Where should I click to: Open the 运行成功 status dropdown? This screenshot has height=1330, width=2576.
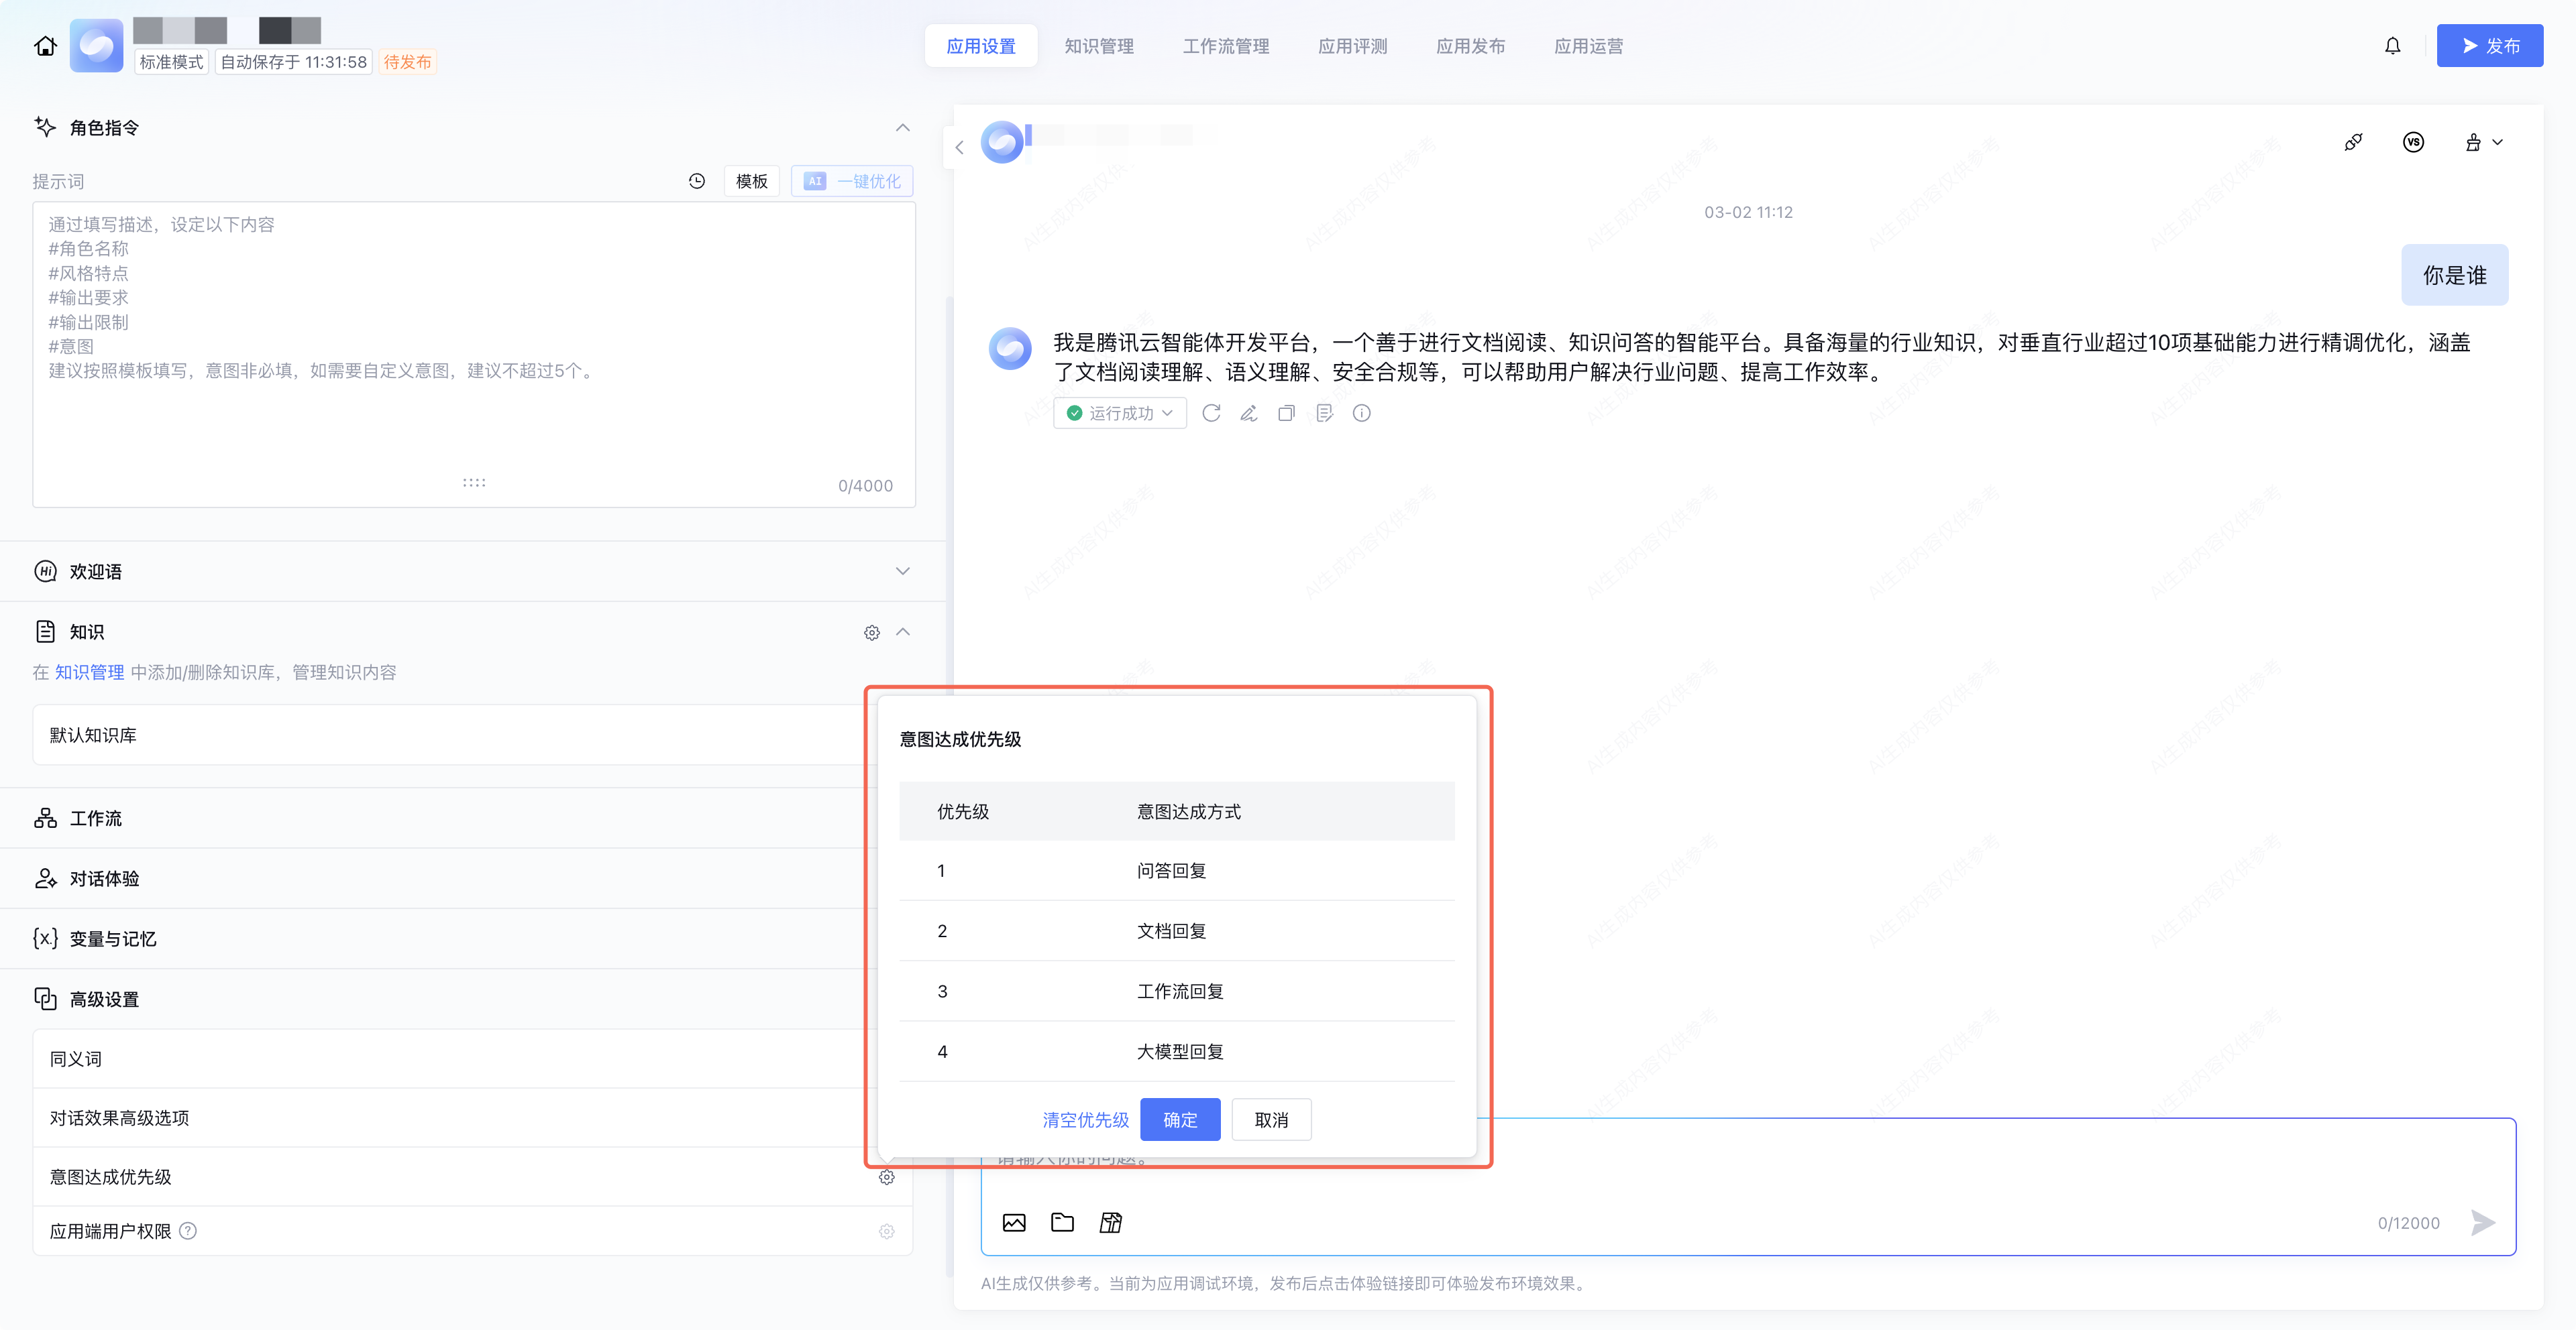point(1119,413)
